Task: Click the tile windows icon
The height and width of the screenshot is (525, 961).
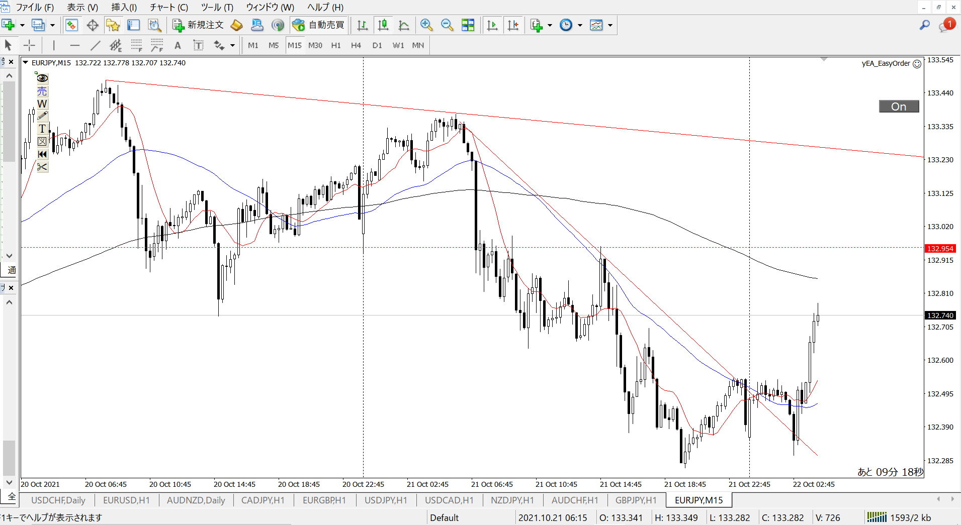Action: coord(468,25)
